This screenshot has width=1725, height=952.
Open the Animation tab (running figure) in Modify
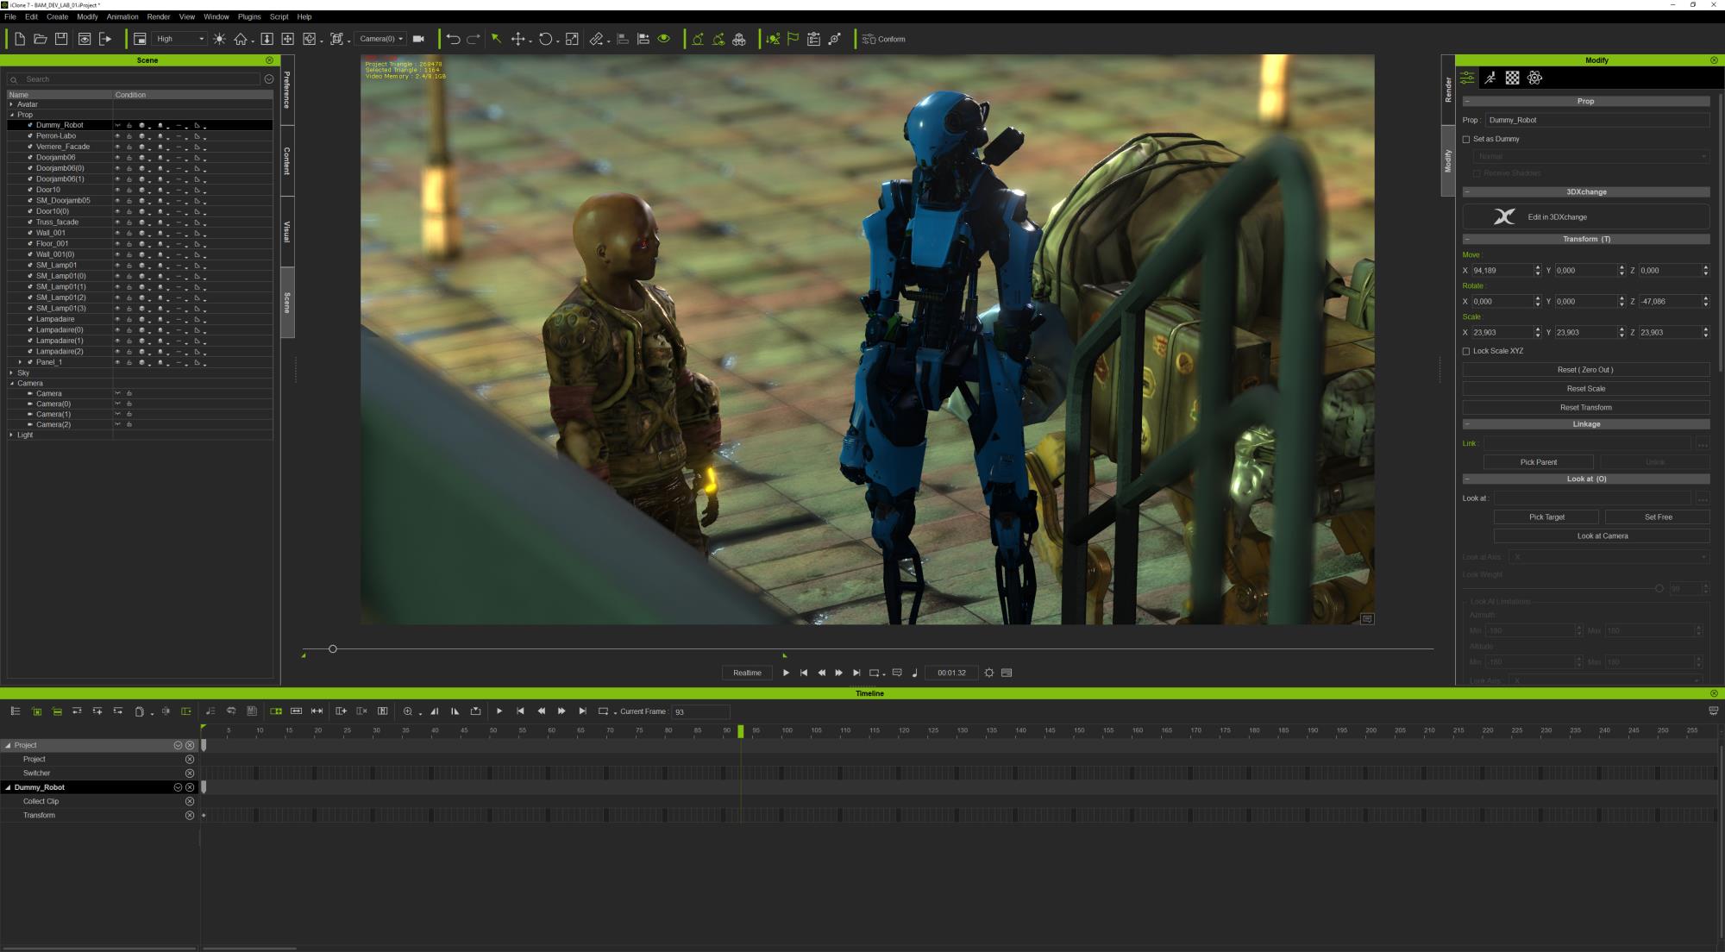coord(1490,78)
